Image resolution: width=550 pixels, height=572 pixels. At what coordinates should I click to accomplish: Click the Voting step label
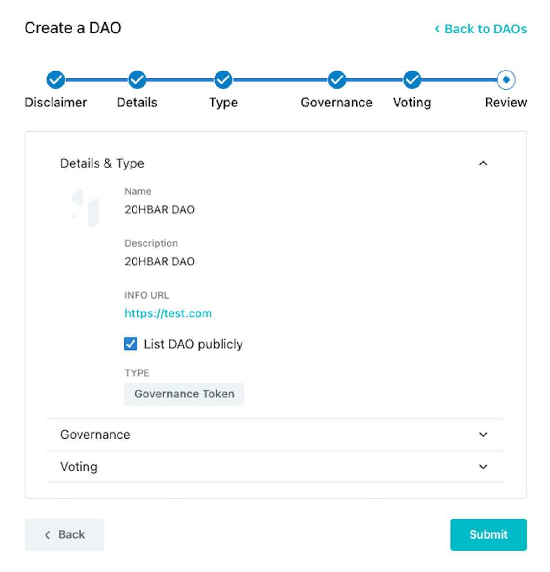coord(412,102)
